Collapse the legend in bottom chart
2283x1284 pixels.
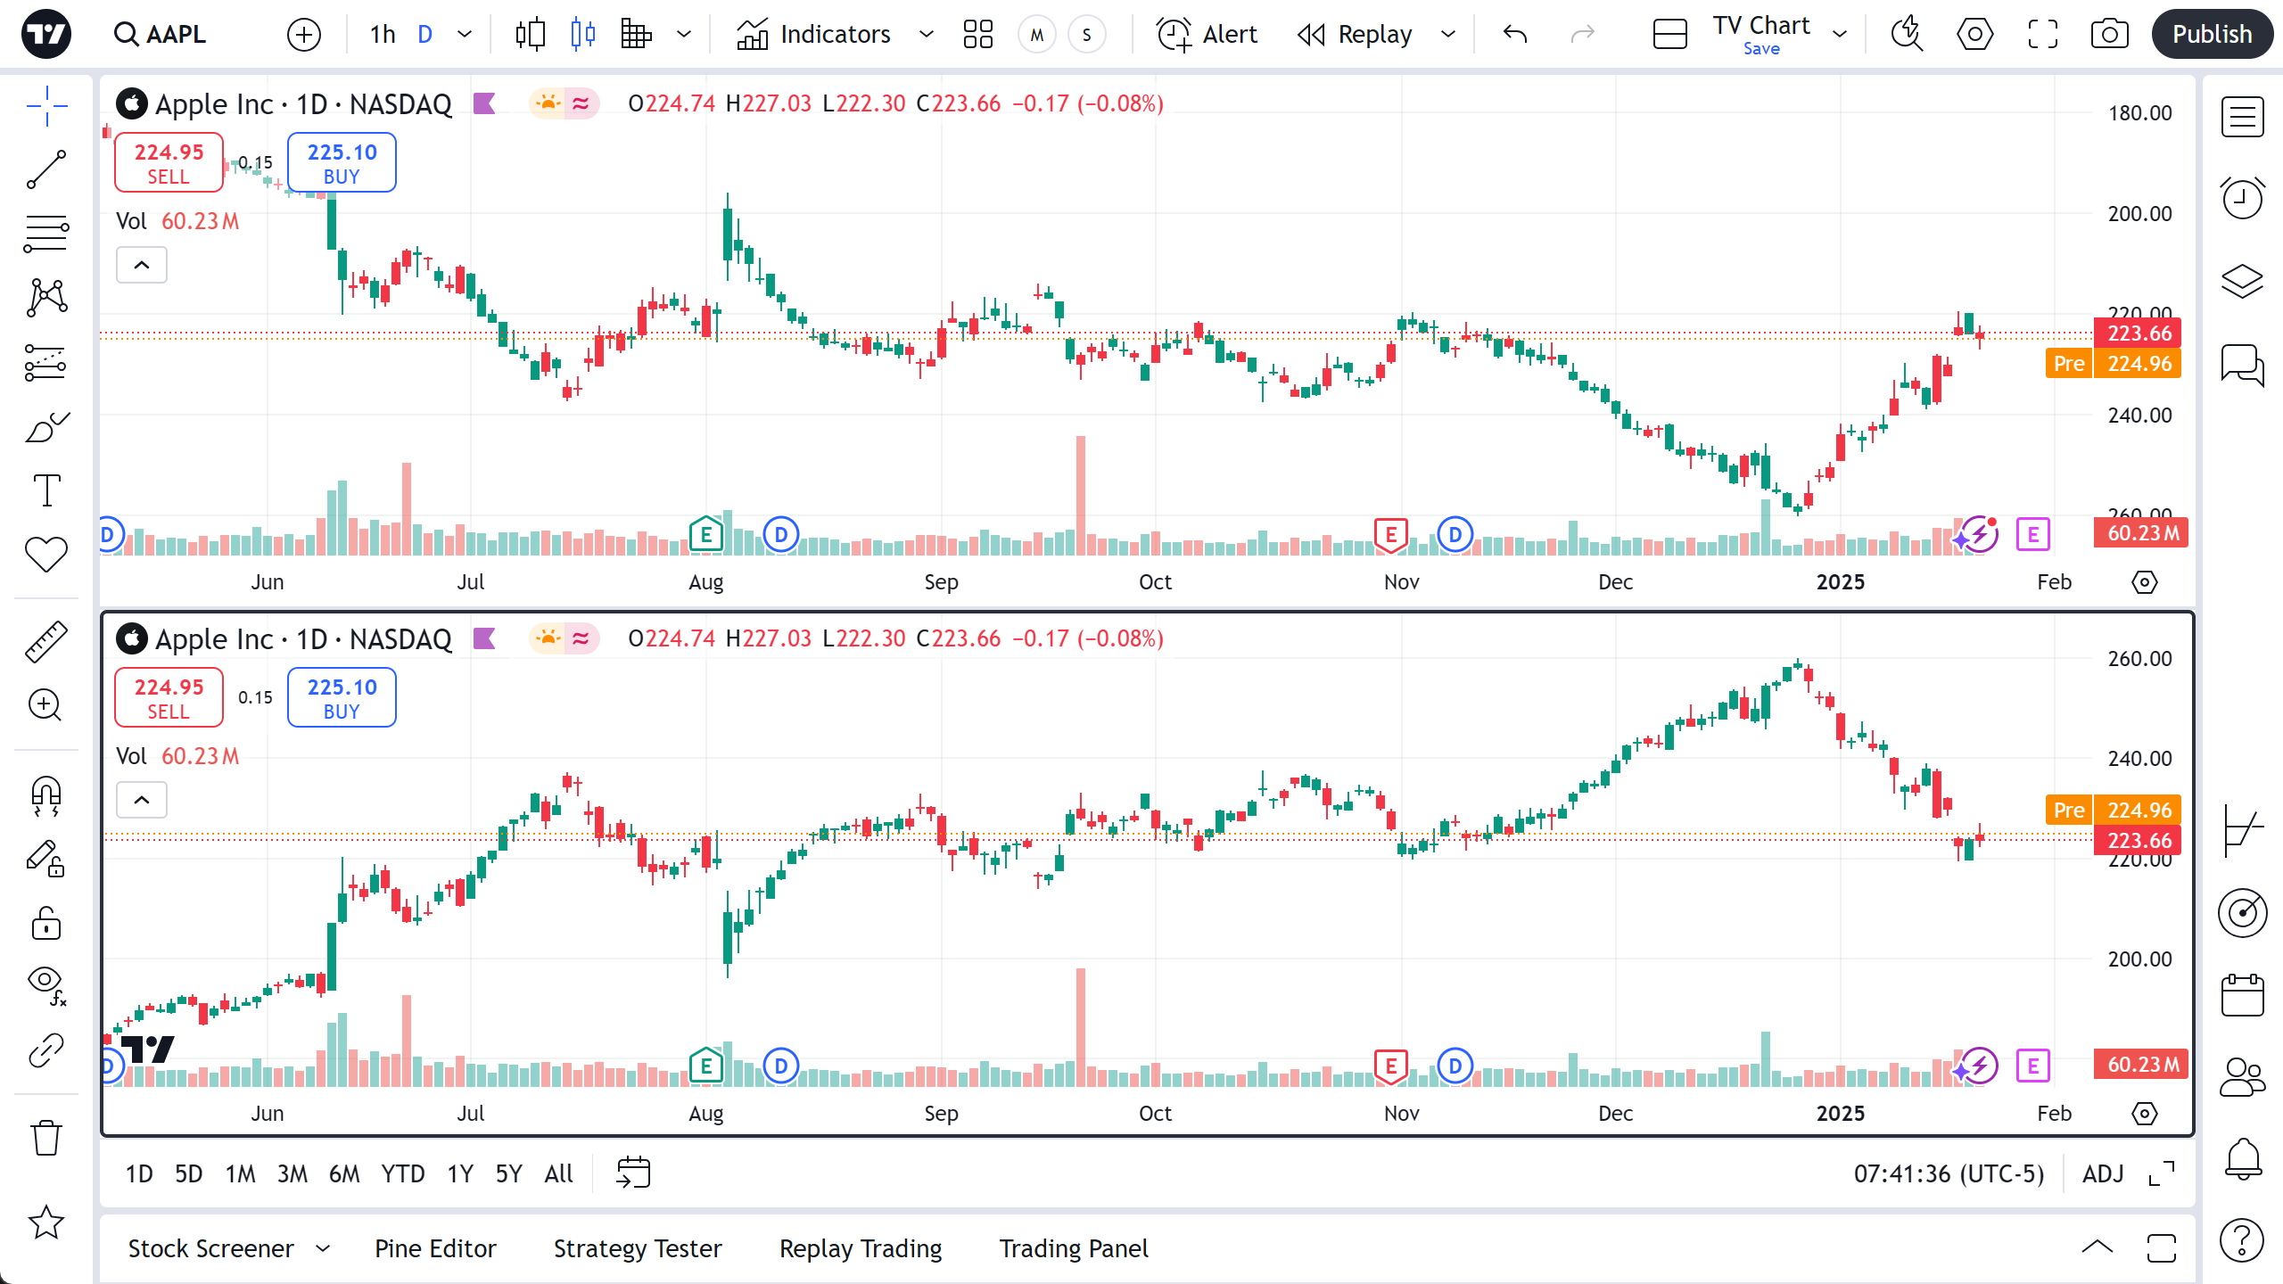[142, 800]
